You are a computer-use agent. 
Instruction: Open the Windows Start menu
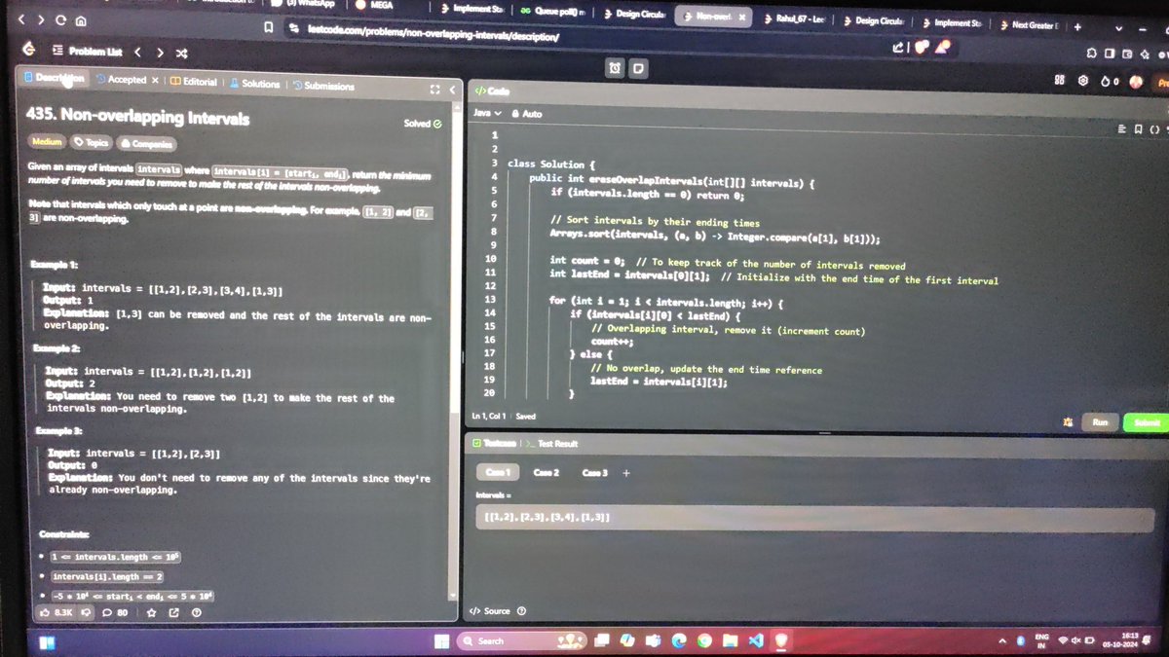[441, 640]
